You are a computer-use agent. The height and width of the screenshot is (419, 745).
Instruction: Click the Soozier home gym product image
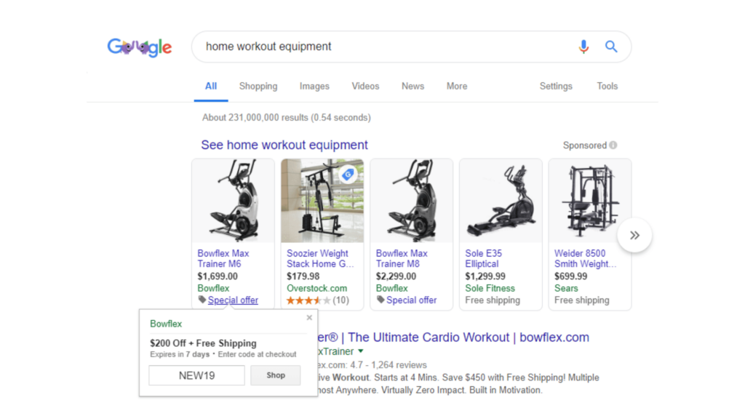(322, 201)
